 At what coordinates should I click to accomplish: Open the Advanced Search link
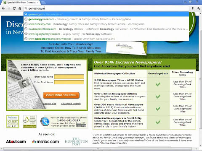pyautogui.click(x=71, y=104)
